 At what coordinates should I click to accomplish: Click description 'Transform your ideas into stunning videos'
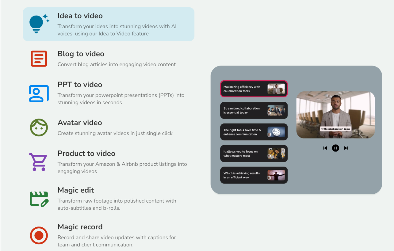pos(117,30)
